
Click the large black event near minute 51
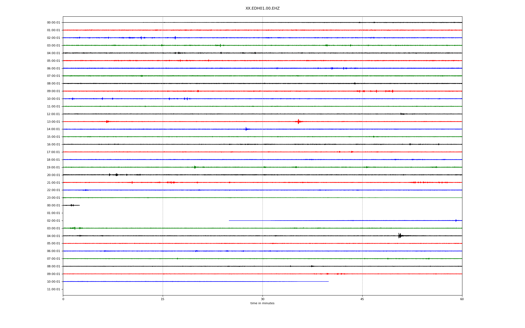coord(399,236)
